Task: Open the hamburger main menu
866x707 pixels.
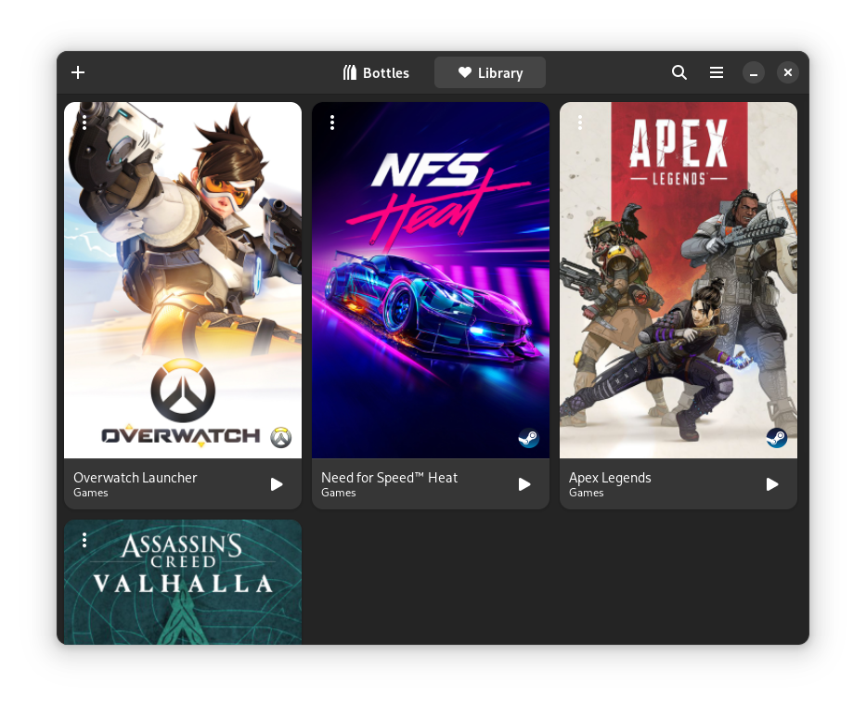Action: [x=717, y=72]
